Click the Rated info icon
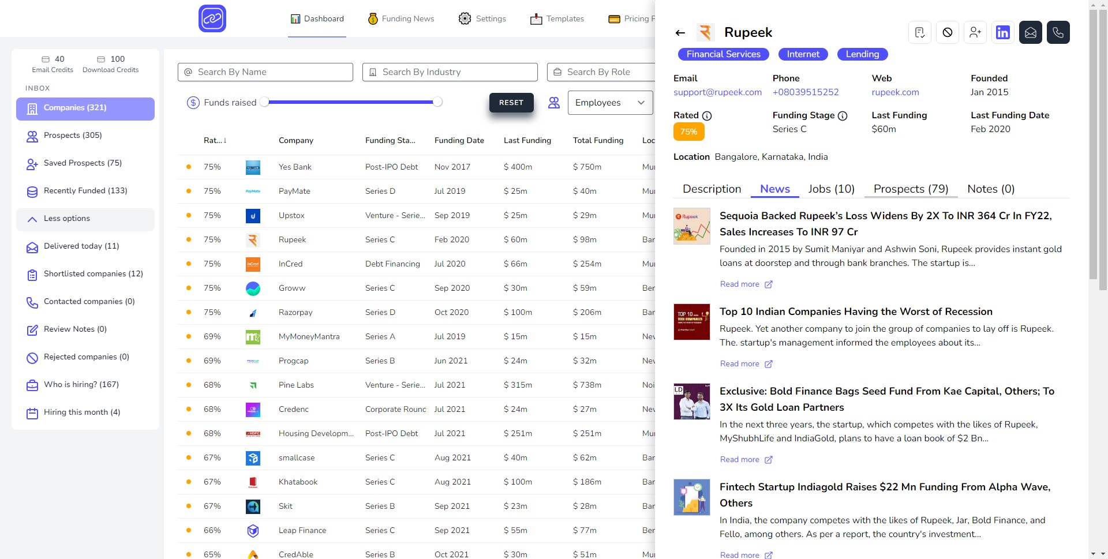Image resolution: width=1108 pixels, height=559 pixels. pyautogui.click(x=707, y=116)
